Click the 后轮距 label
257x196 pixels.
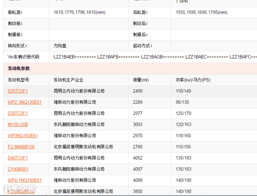(140, 12)
